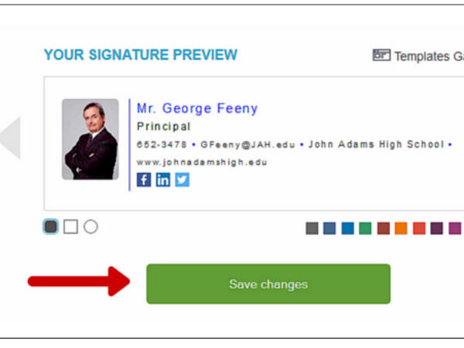
Task: Pick the gray color swatch
Action: tap(312, 228)
